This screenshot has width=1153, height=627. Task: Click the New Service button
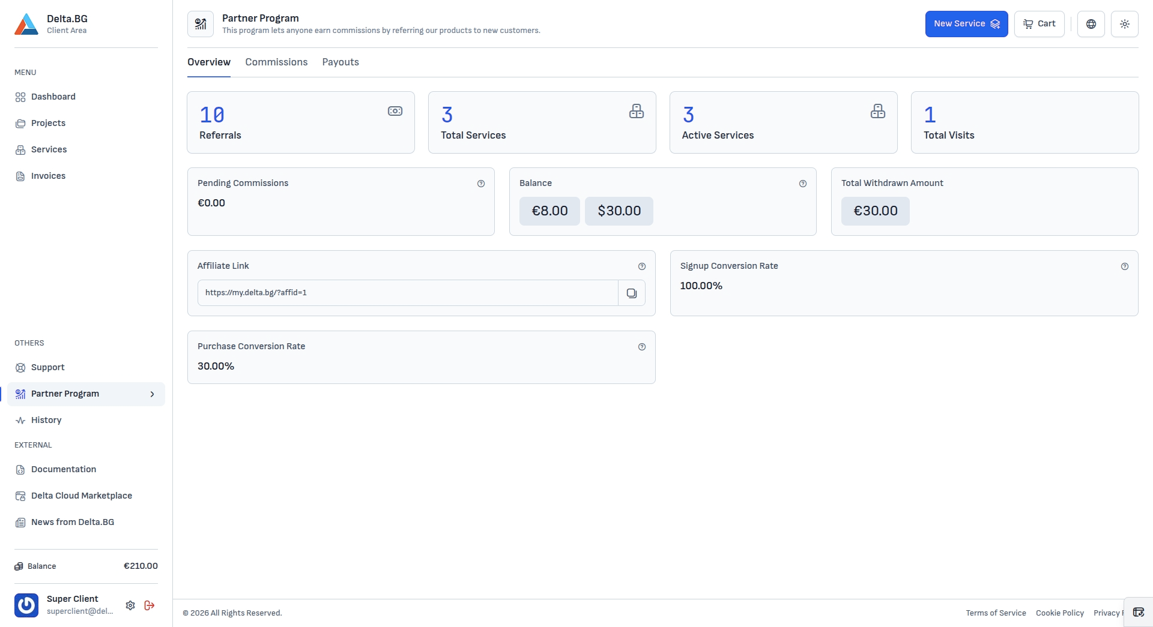(x=966, y=24)
